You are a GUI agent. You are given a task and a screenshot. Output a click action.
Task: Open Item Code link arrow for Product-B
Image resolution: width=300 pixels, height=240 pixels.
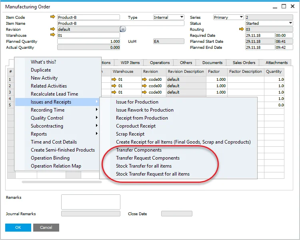tap(53, 17)
